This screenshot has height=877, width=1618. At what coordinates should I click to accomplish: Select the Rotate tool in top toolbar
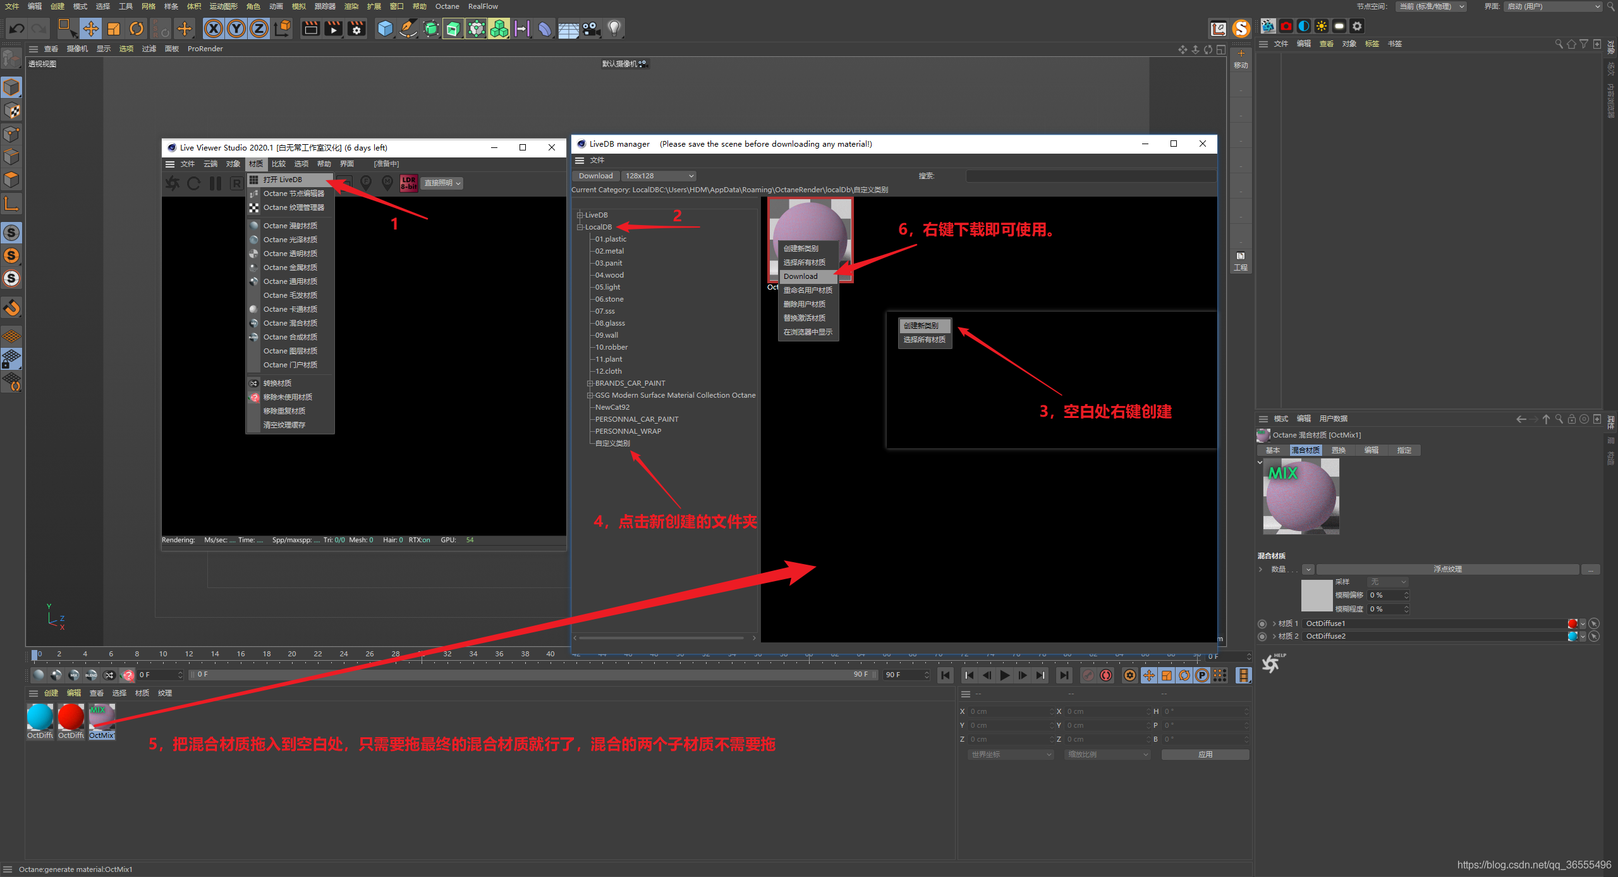[137, 28]
